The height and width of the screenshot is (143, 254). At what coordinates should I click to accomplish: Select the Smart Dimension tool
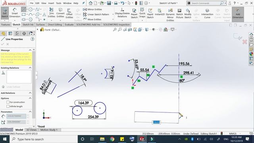(x=15, y=13)
